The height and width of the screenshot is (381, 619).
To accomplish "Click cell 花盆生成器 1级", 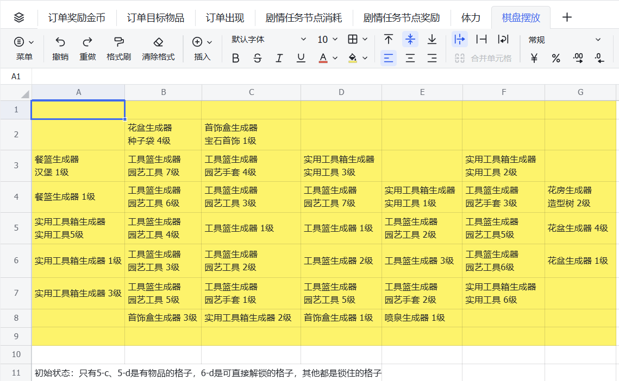I will click(580, 261).
